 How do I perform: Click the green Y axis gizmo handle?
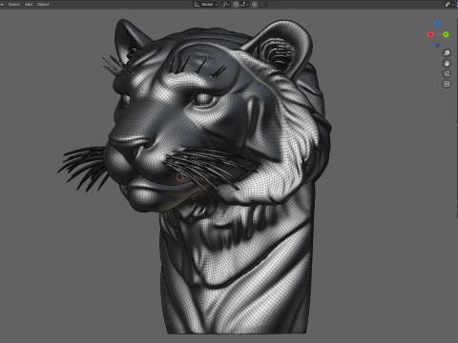point(446,34)
